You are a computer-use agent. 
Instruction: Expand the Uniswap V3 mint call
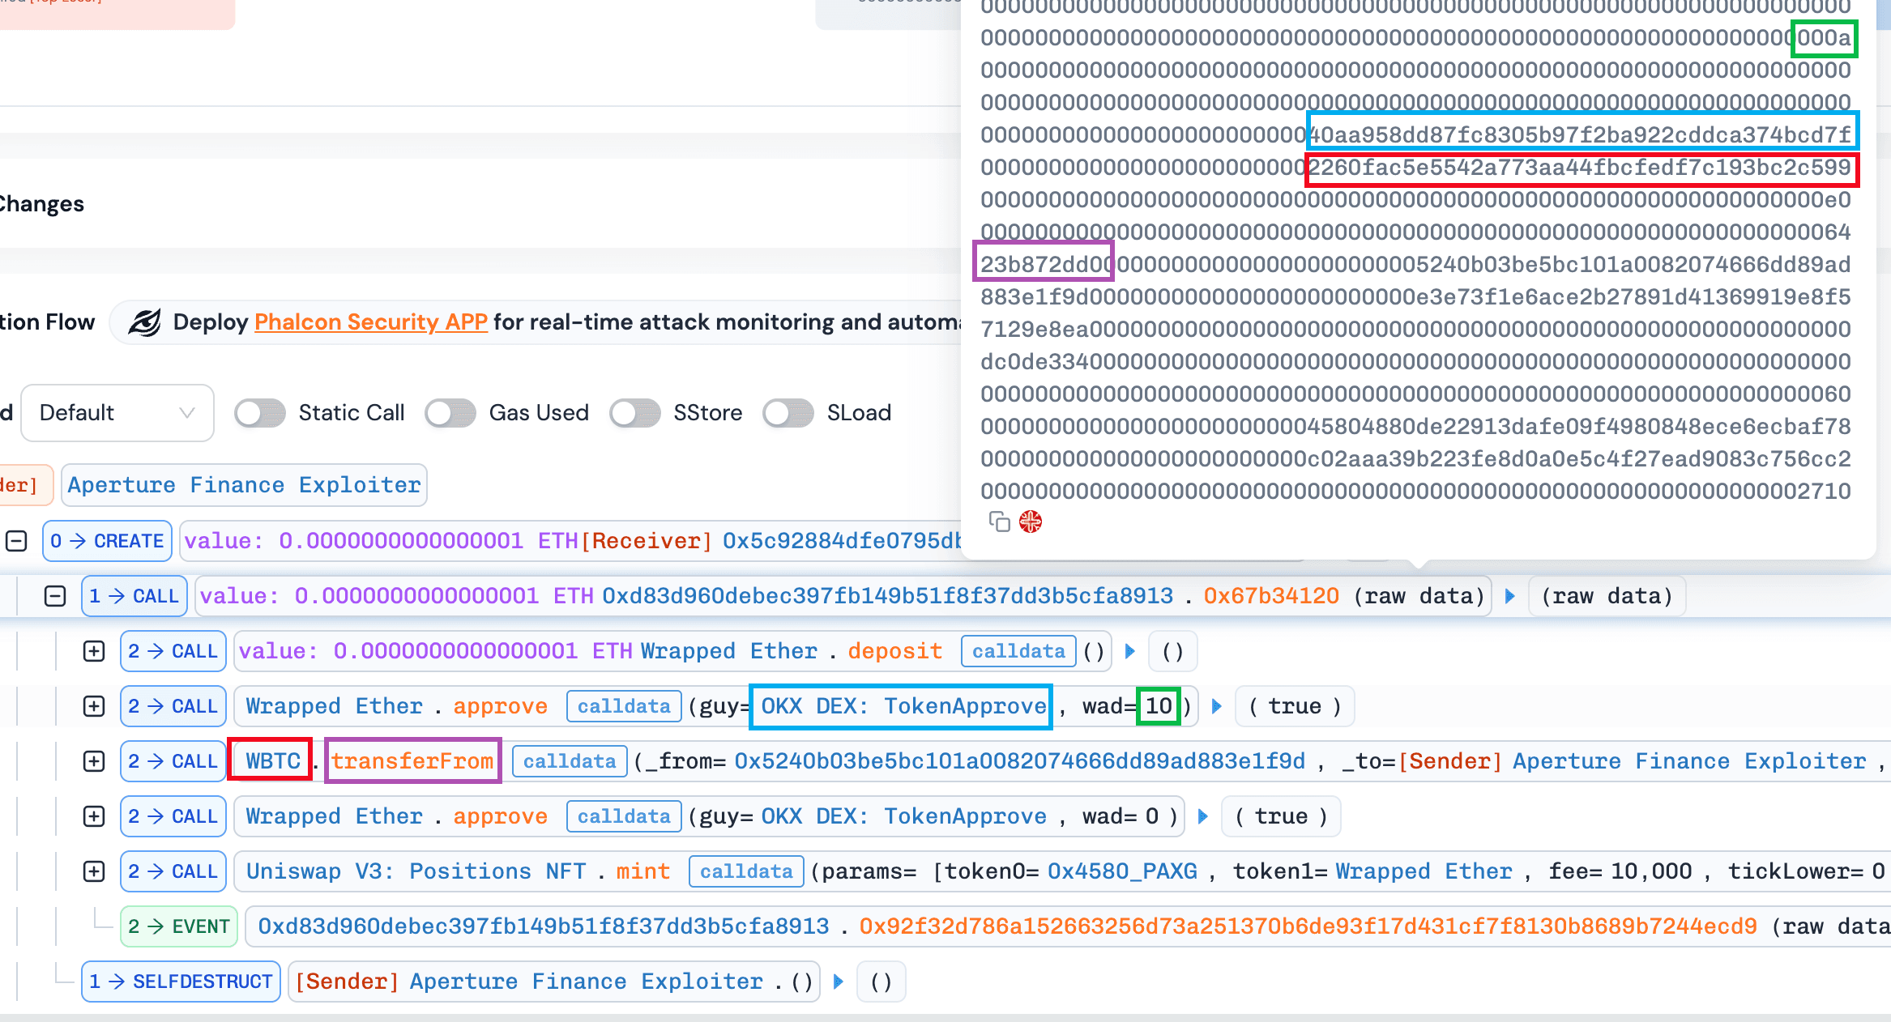(x=94, y=871)
